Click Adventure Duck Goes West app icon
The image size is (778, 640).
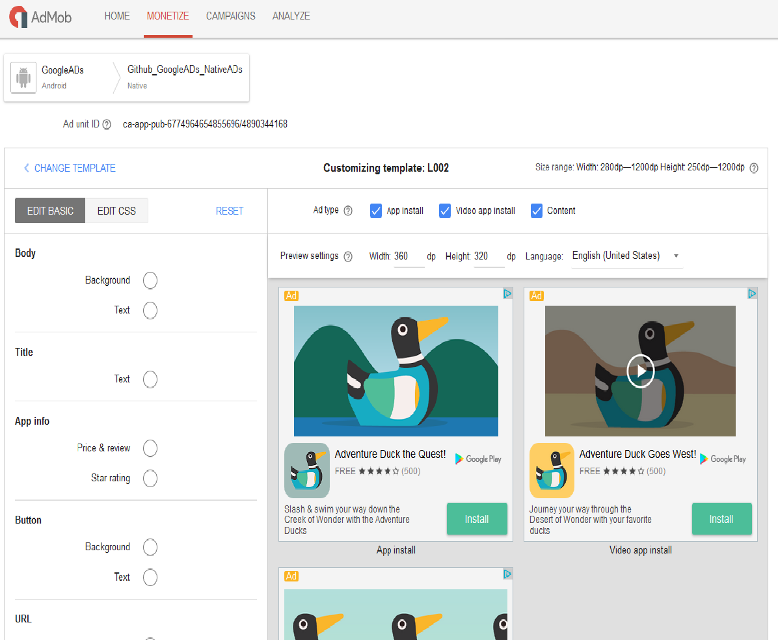click(552, 470)
